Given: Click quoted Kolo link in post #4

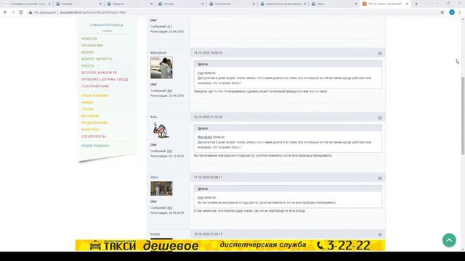Looking at the screenshot, I should pyautogui.click(x=201, y=198).
